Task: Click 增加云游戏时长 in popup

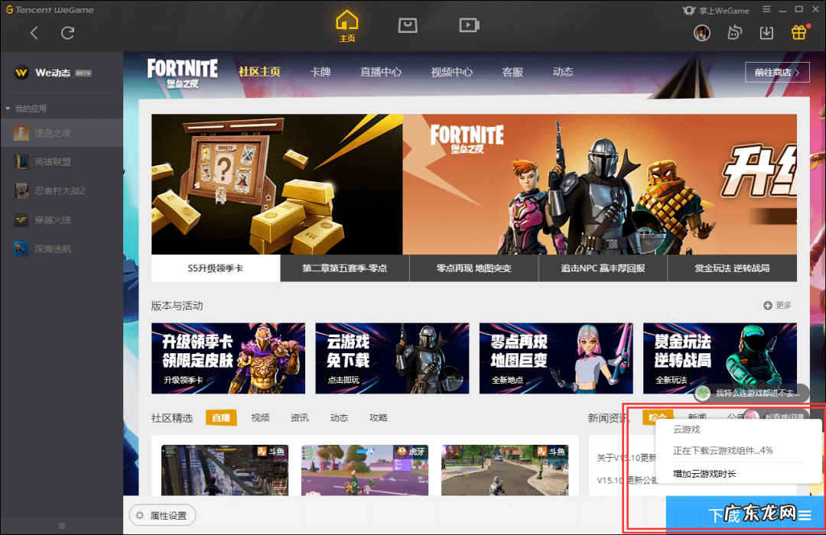Action: coord(704,474)
